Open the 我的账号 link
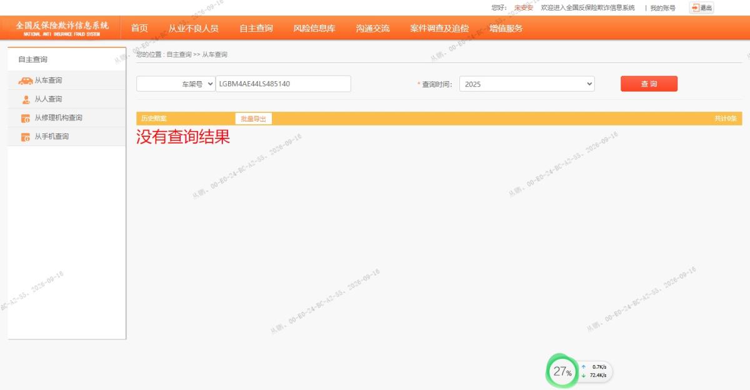This screenshot has height=390, width=750. pyautogui.click(x=662, y=8)
